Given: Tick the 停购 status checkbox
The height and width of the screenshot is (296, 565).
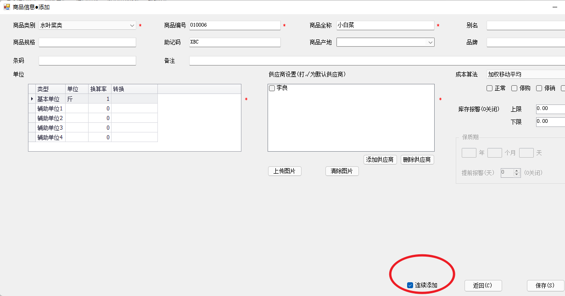Looking at the screenshot, I should [514, 88].
